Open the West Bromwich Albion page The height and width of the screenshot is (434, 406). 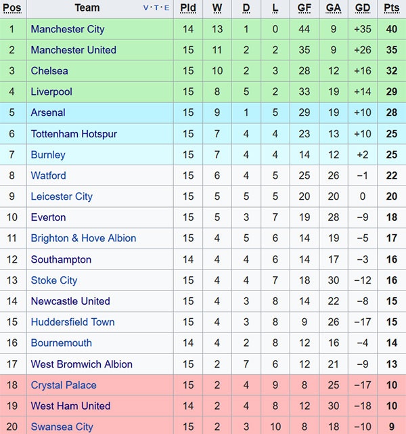[x=81, y=364]
